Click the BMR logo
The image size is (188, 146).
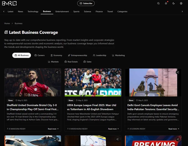(x=9, y=3)
